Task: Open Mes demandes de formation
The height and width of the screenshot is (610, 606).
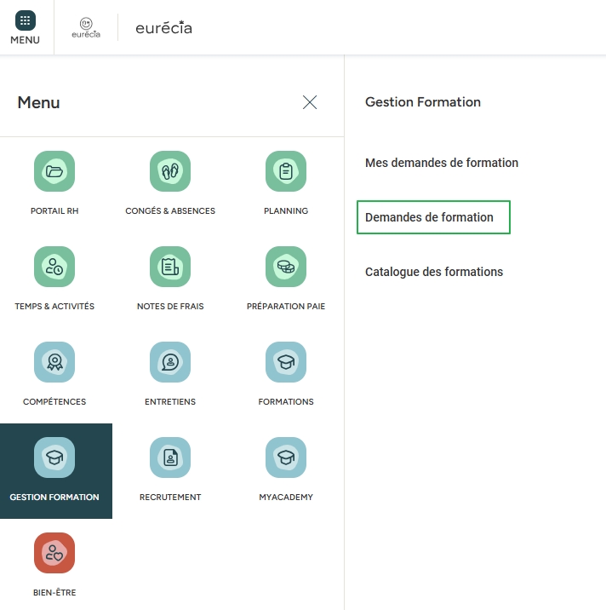Action: 442,163
